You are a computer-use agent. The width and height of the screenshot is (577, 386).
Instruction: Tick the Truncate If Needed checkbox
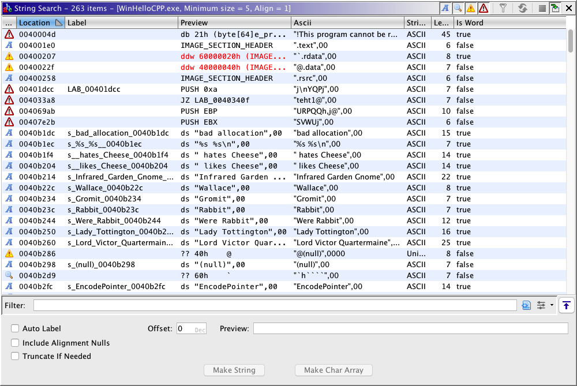click(15, 356)
